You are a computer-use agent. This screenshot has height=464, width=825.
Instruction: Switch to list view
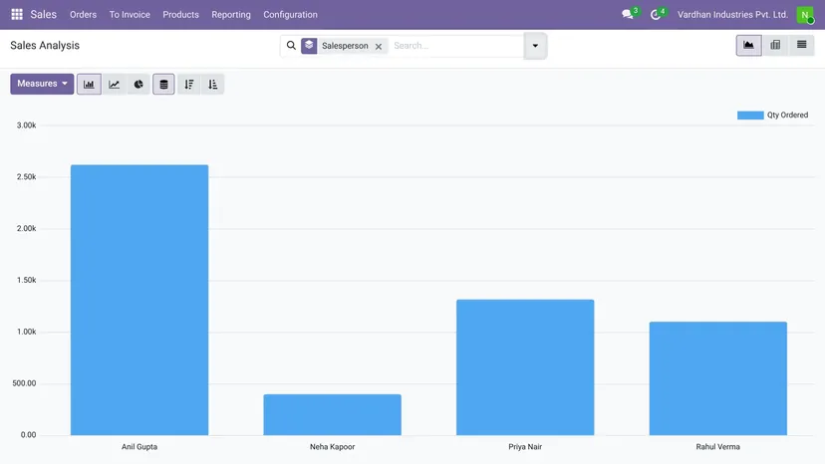point(801,45)
